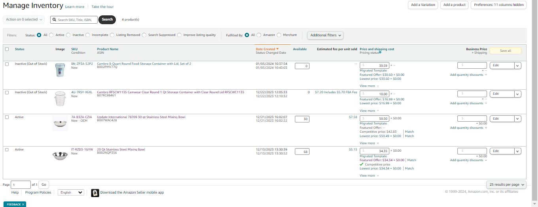Select the IT-RZD3-1GYW row checkbox

tap(7, 150)
